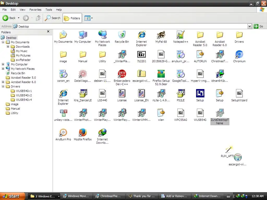Switch to Windows Movie taskbar button
This screenshot has height=200, width=267.
pos(76,196)
